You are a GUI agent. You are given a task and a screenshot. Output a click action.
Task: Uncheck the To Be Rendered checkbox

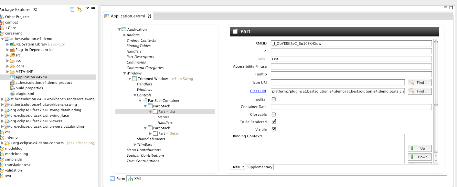pyautogui.click(x=274, y=122)
